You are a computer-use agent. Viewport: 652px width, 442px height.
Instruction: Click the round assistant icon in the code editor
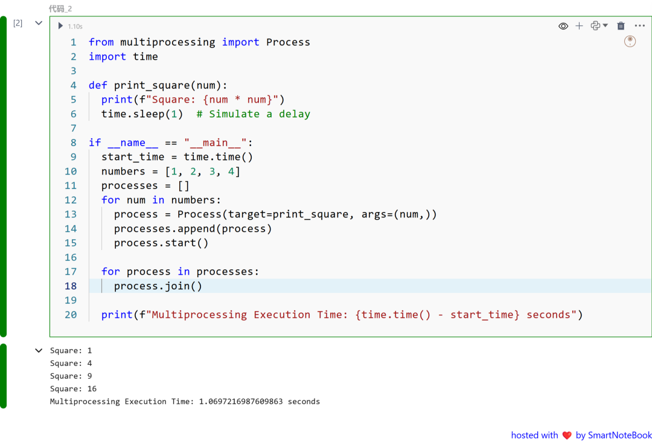(x=630, y=41)
